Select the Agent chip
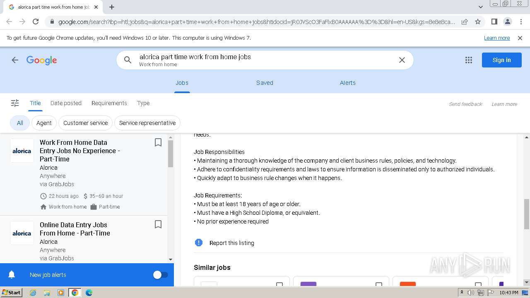 coord(44,123)
